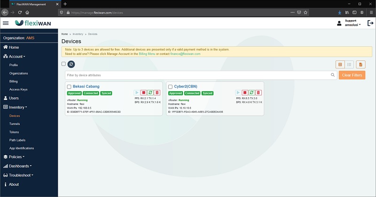Expand the Policies sidebar menu
The height and width of the screenshot is (197, 376).
(x=14, y=157)
